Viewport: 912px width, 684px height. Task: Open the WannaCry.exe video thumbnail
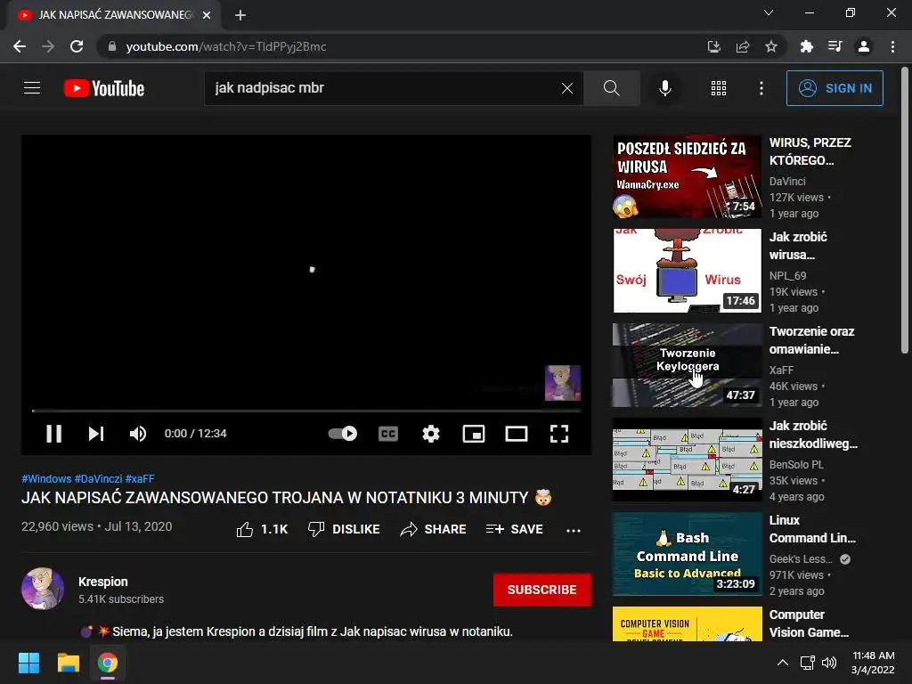click(687, 177)
